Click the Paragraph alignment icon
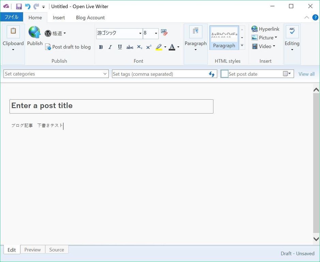Image resolution: width=320 pixels, height=262 pixels. point(196,31)
